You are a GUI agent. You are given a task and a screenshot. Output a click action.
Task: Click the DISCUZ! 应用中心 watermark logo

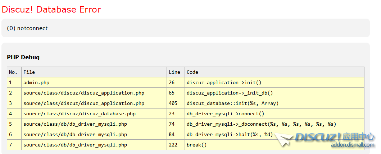(335, 137)
